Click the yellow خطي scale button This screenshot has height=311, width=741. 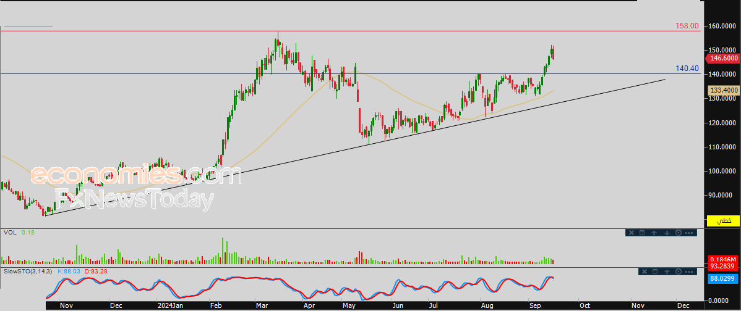722,220
